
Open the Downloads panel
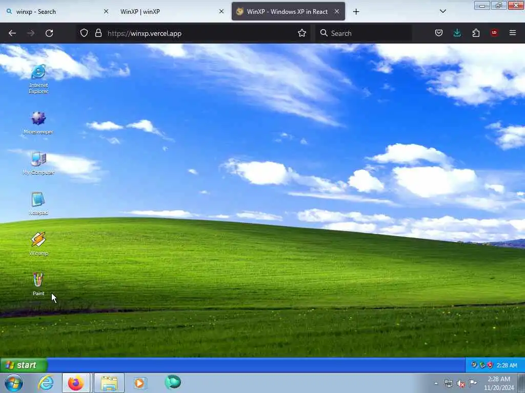click(457, 33)
